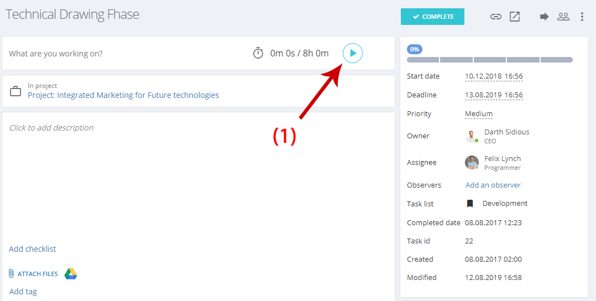Click the copy link chain icon
The width and height of the screenshot is (596, 301).
pos(495,17)
